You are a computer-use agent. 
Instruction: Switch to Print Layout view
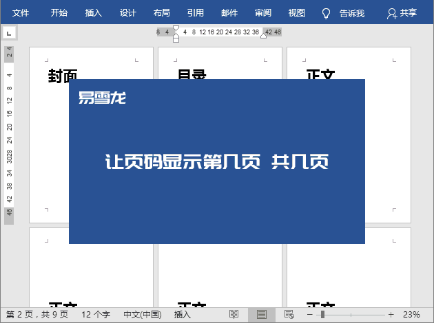click(x=262, y=314)
